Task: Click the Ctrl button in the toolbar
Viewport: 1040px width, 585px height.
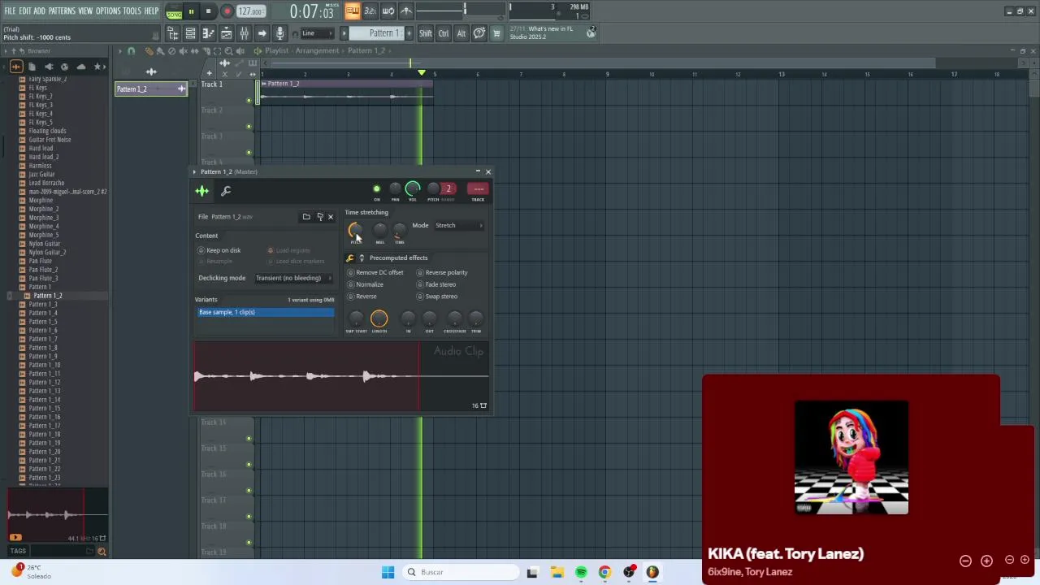Action: click(444, 33)
